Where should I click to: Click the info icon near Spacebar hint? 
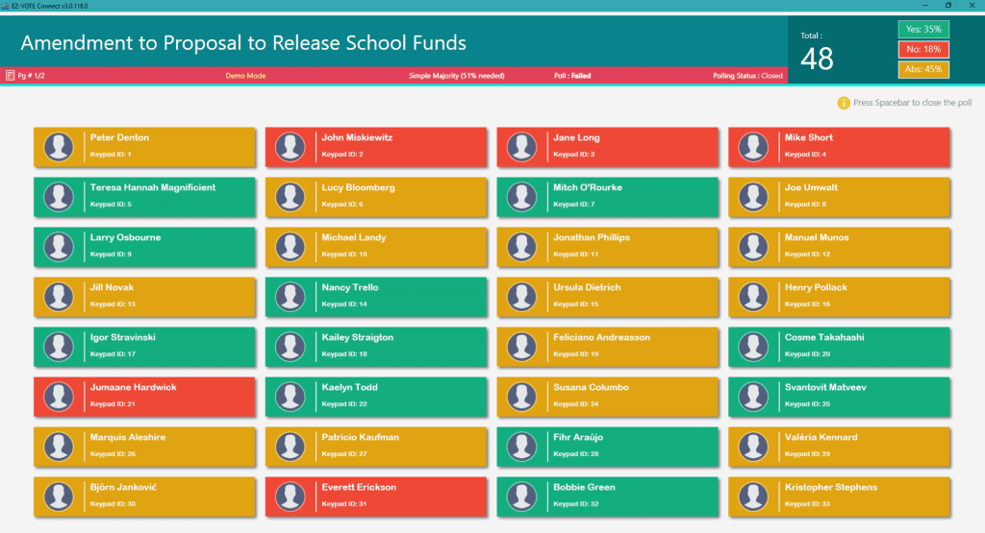point(844,103)
